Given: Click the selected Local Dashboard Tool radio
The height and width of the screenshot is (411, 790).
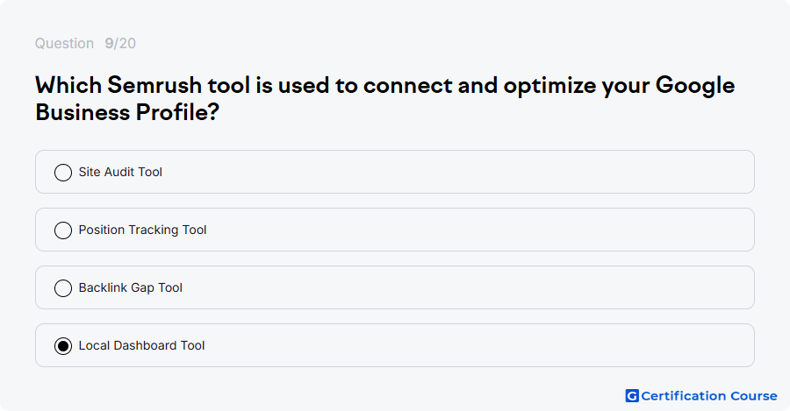Looking at the screenshot, I should tap(63, 345).
